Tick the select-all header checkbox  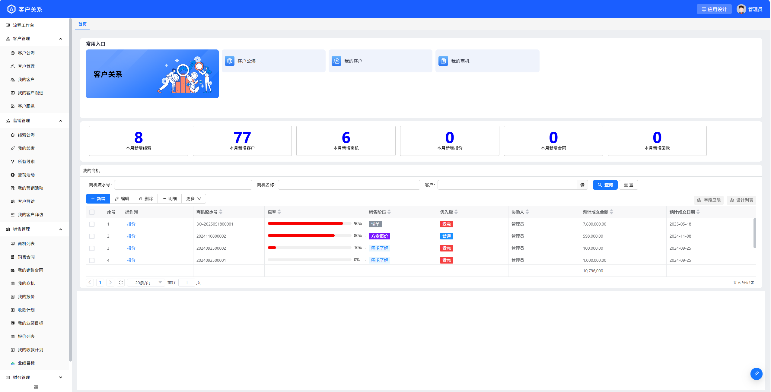92,212
